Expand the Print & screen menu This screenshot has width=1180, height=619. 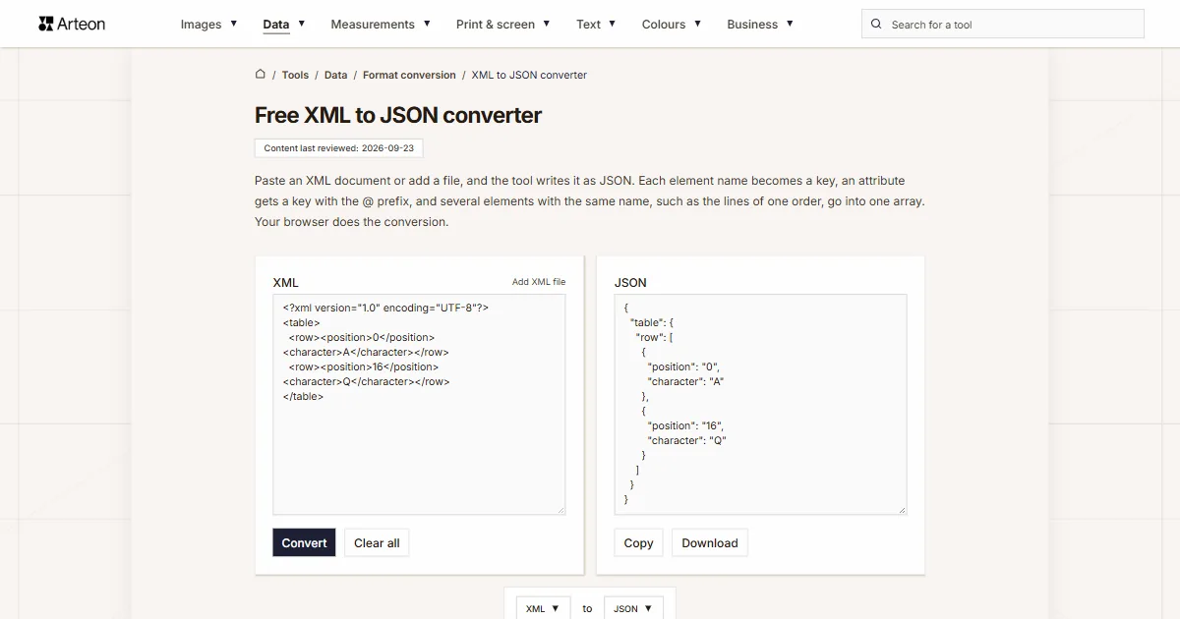[502, 24]
